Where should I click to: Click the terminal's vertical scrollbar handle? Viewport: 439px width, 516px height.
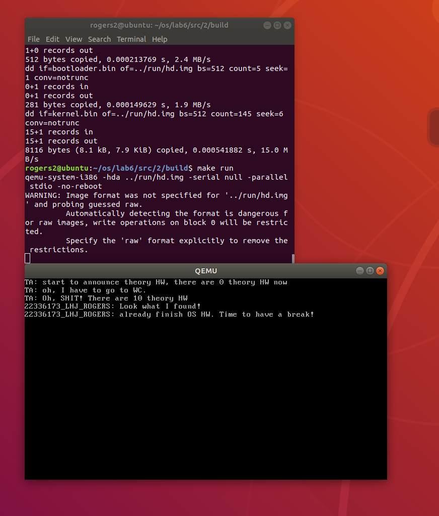(x=293, y=258)
